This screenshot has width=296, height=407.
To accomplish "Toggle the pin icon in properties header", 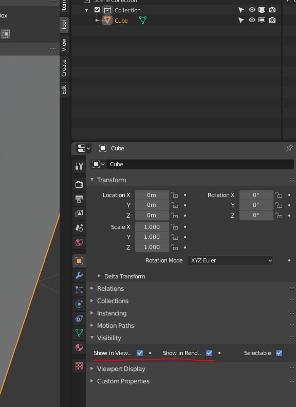I will click(289, 148).
